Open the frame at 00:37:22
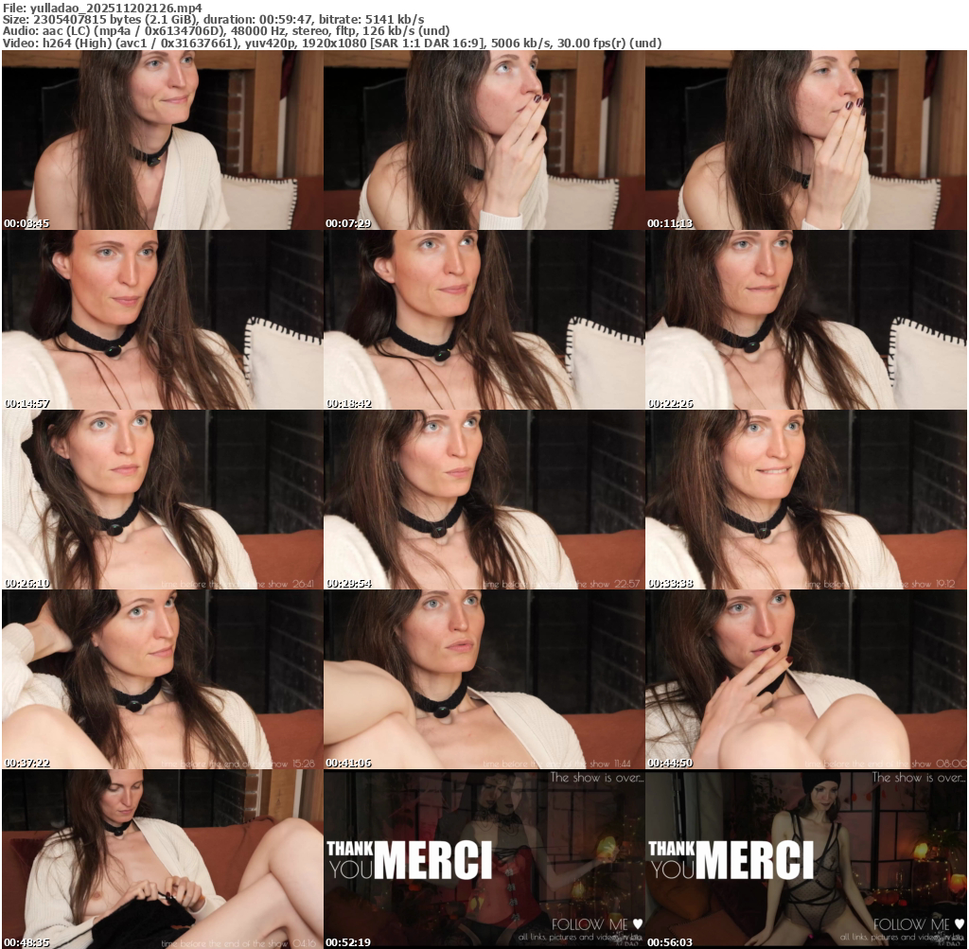 point(162,679)
